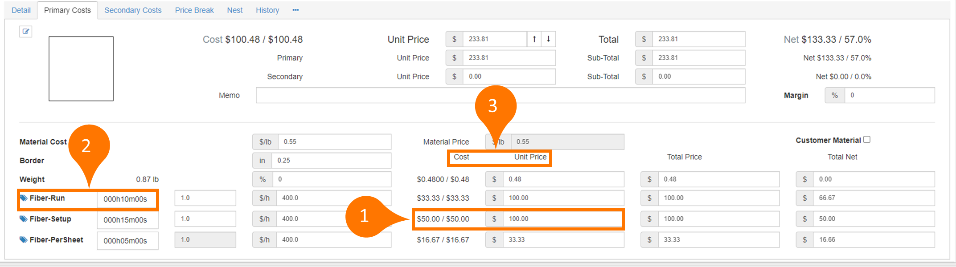The image size is (956, 267).
Task: Open the more options ellipsis tab menu
Action: [295, 10]
